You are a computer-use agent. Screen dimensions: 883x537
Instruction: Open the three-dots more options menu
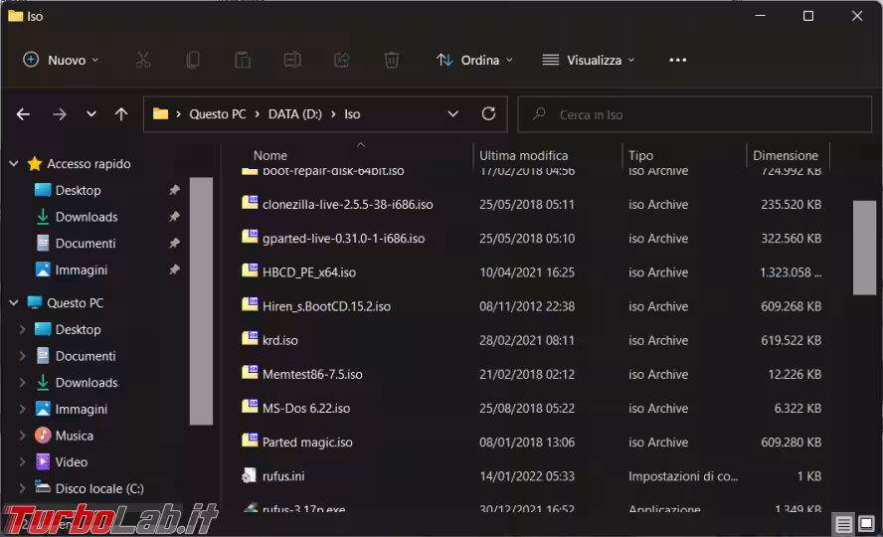678,60
